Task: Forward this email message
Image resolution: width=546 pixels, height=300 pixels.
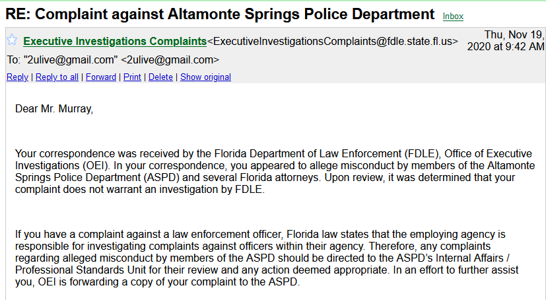Action: coord(101,77)
